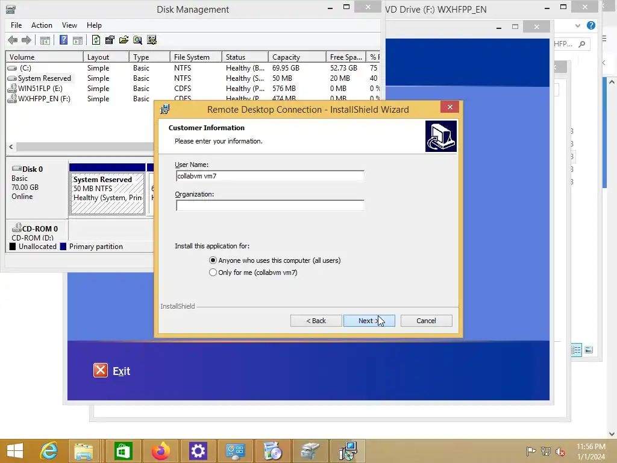Open the Help menu in Disk Management
The width and height of the screenshot is (617, 463).
click(x=94, y=25)
